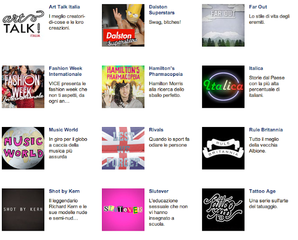This screenshot has width=298, height=240.
Task: Open the Fashion Week Internationale picture
Action: pyautogui.click(x=23, y=87)
